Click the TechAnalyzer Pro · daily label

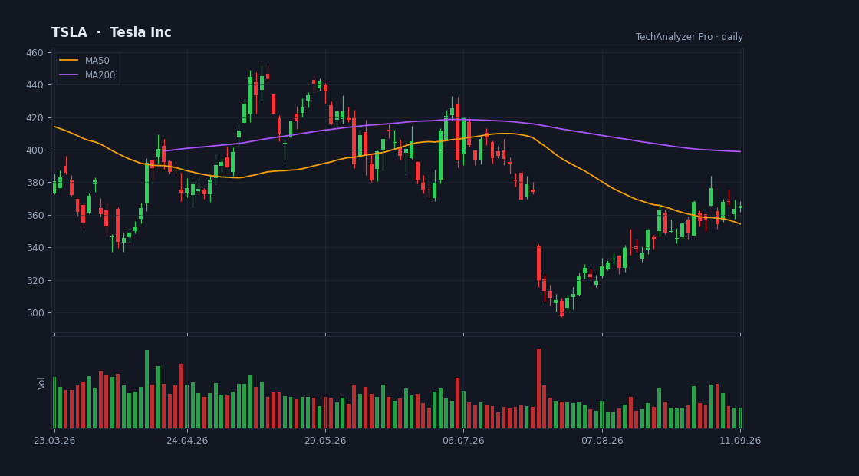click(690, 37)
